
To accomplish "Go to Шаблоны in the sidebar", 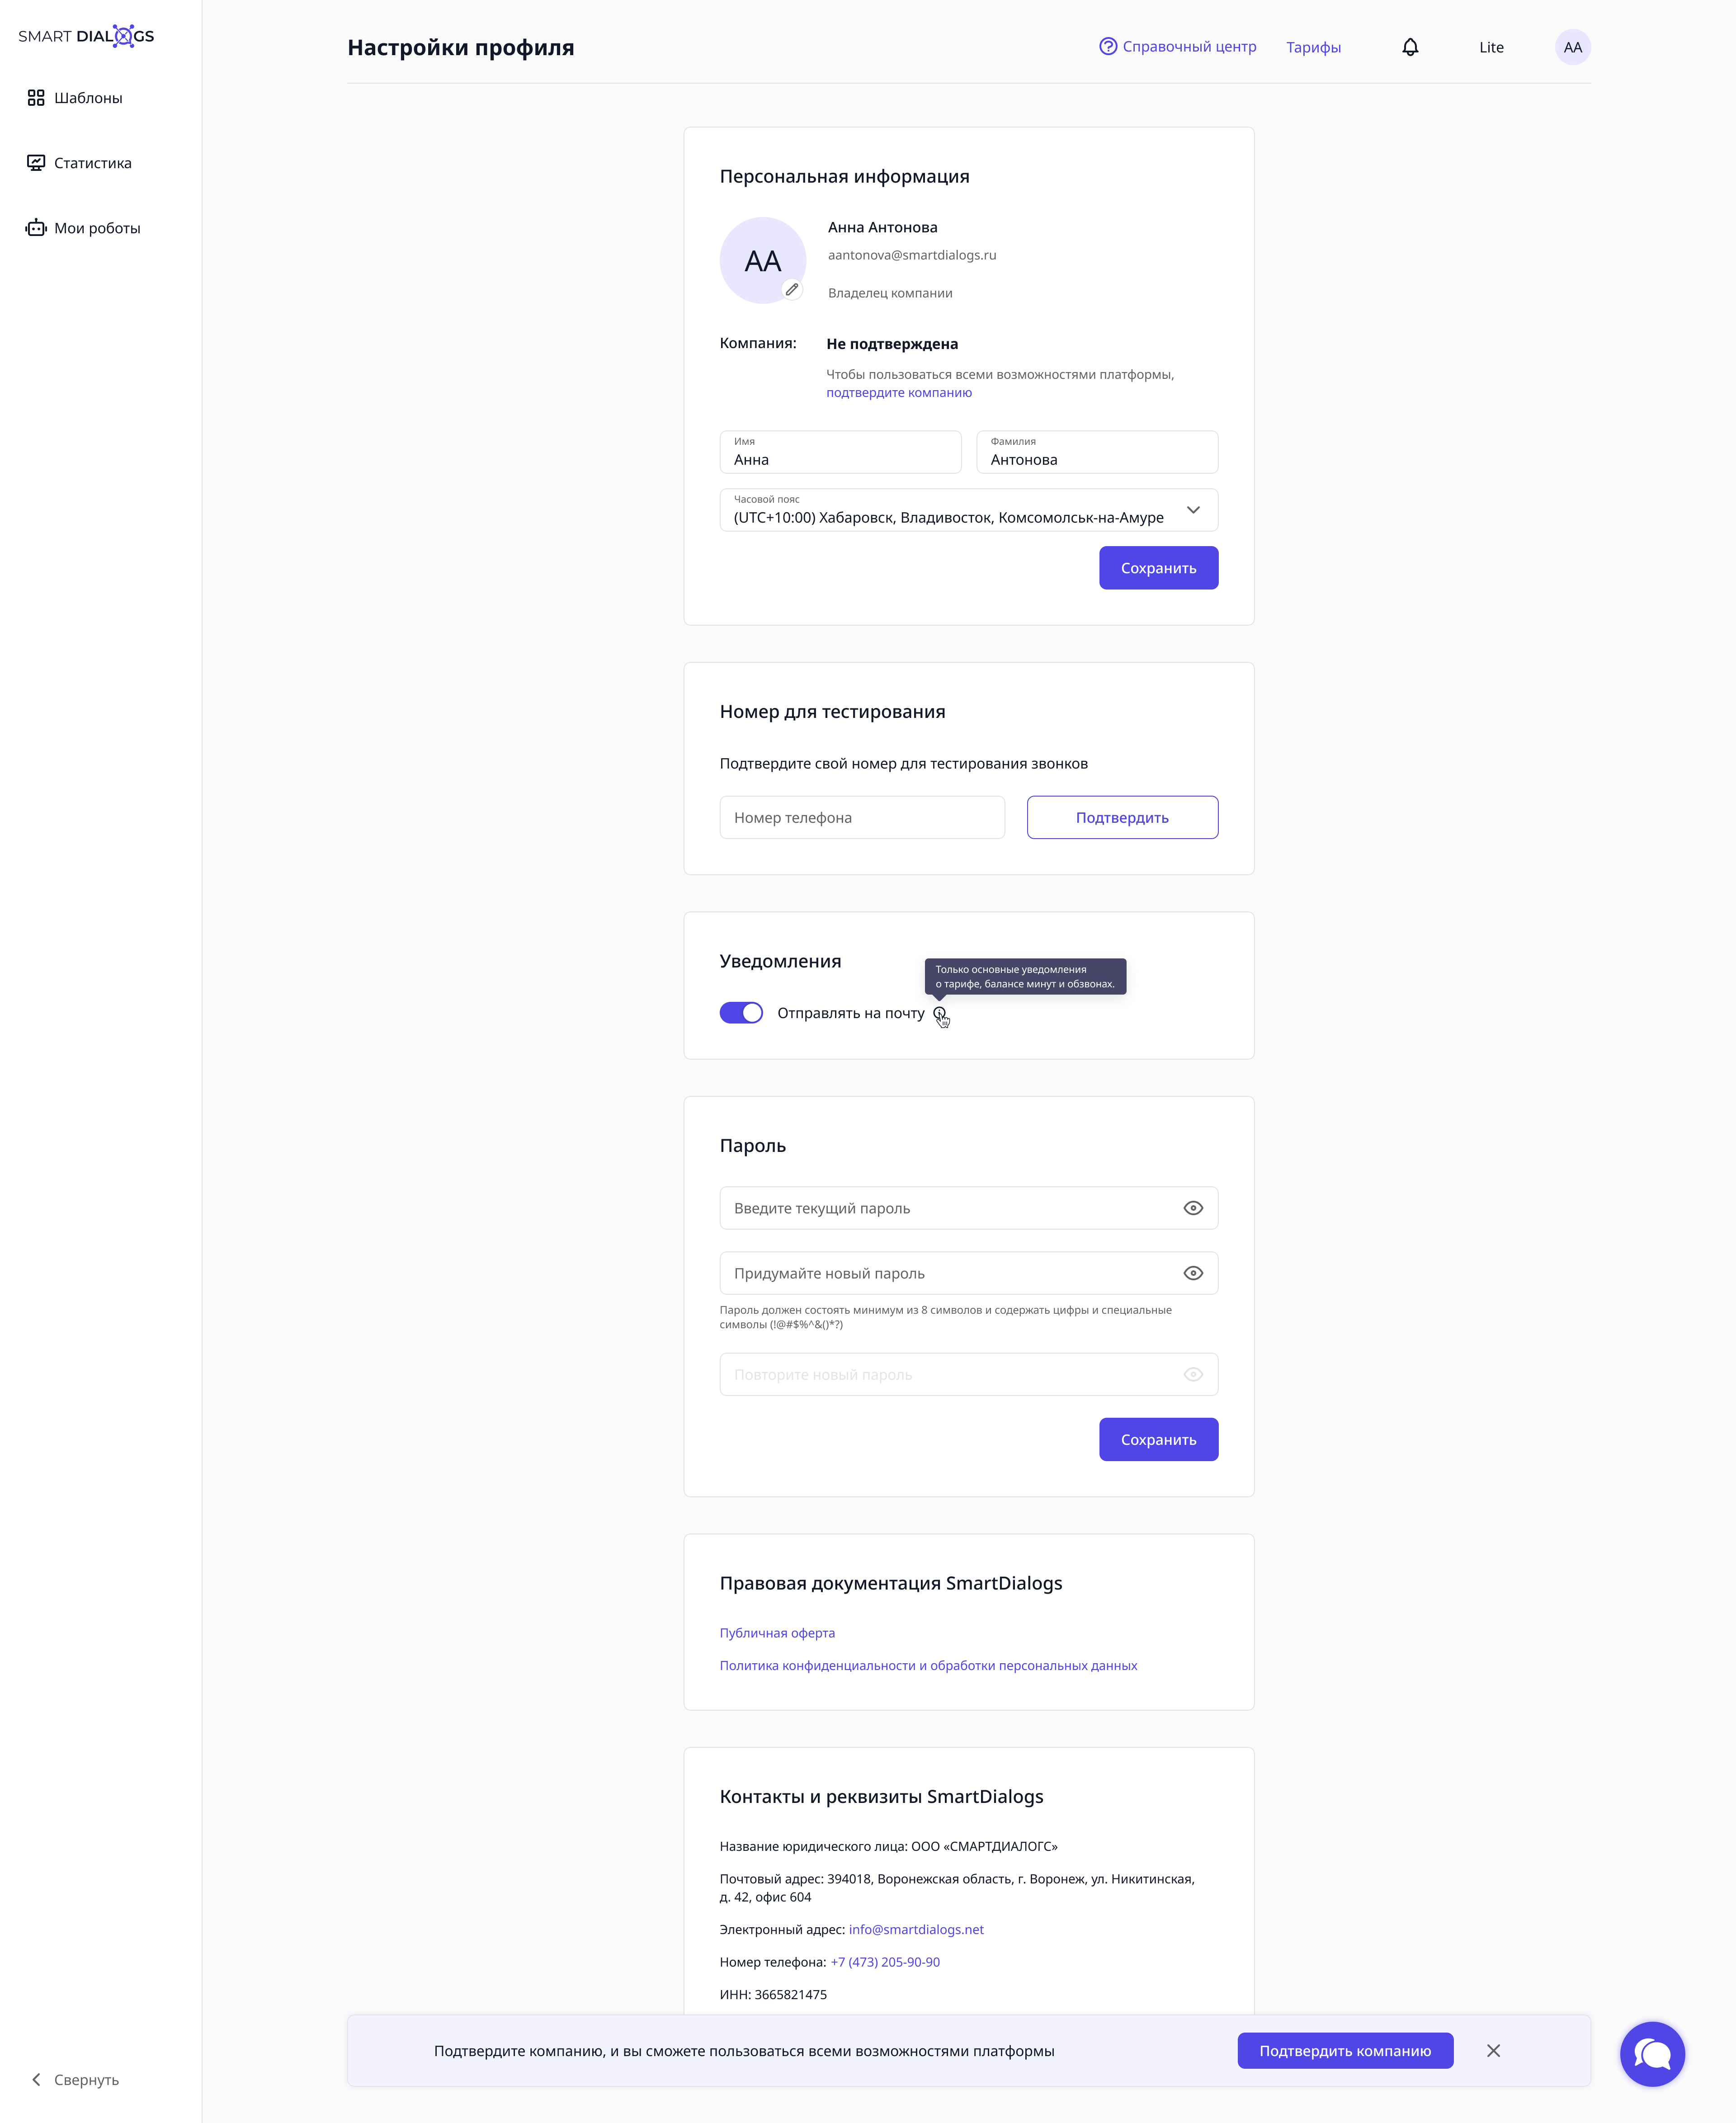I will pyautogui.click(x=75, y=98).
